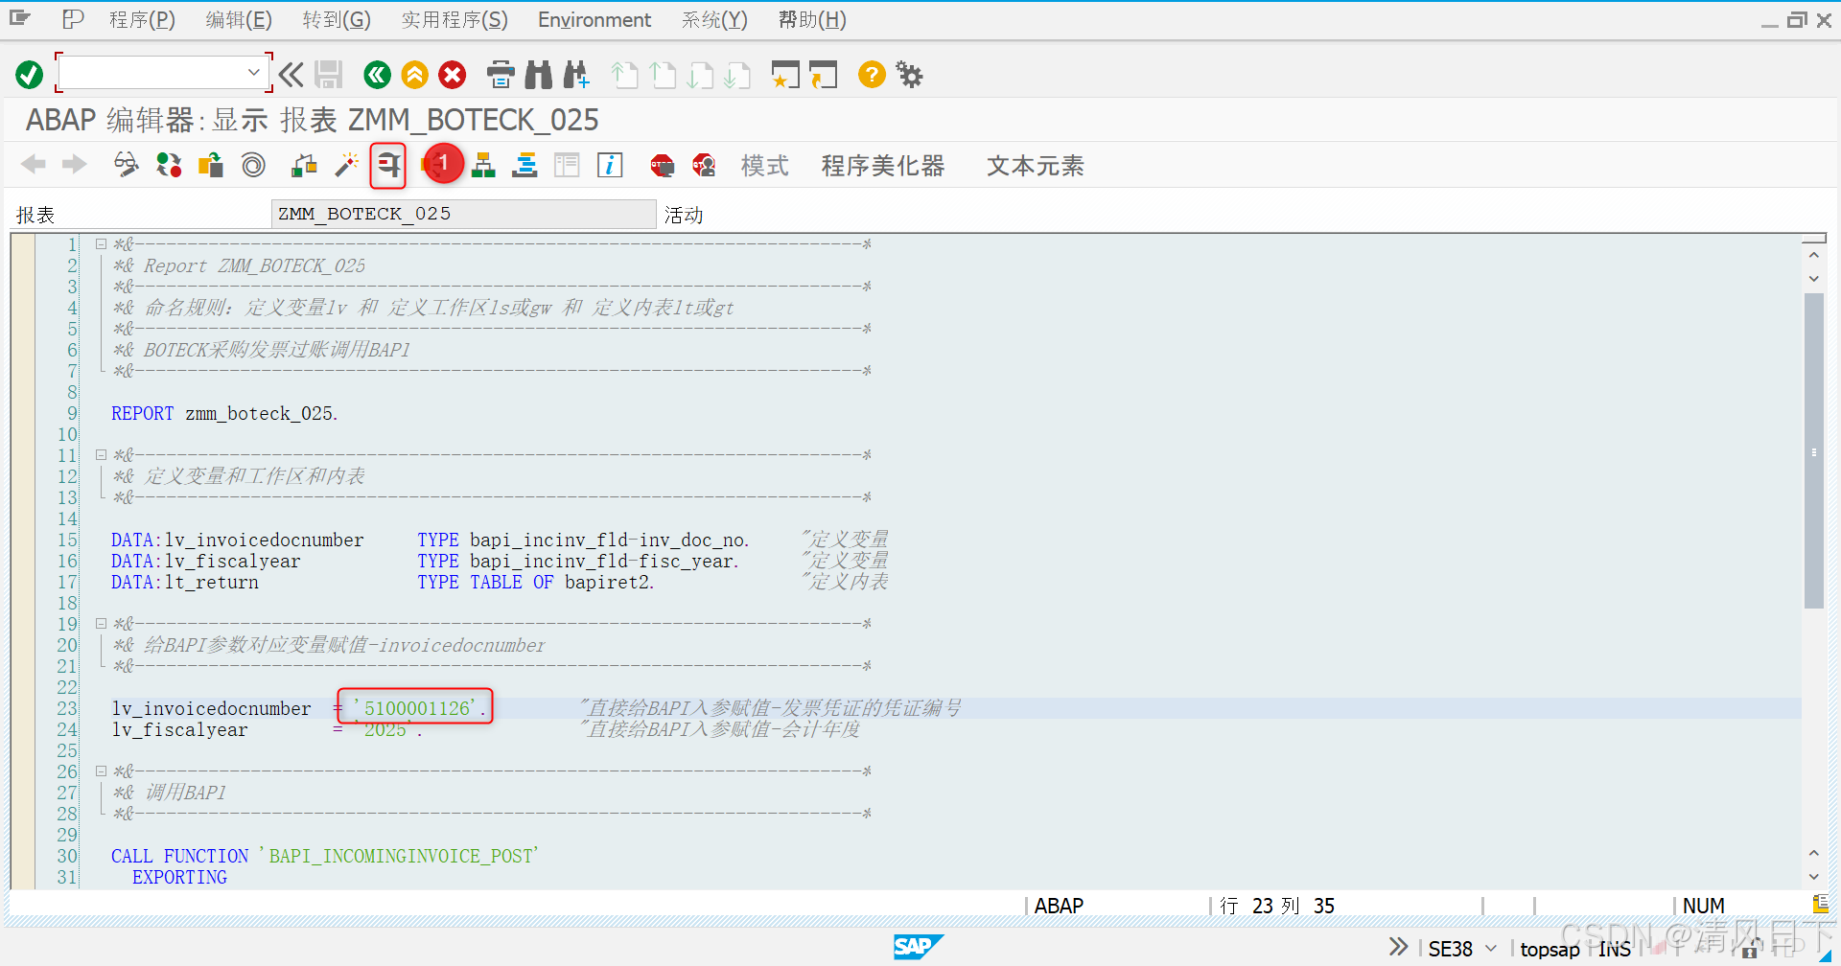Screen dimensions: 1841x966
Task: Toggle the external breakpoint icon
Action: point(704,165)
